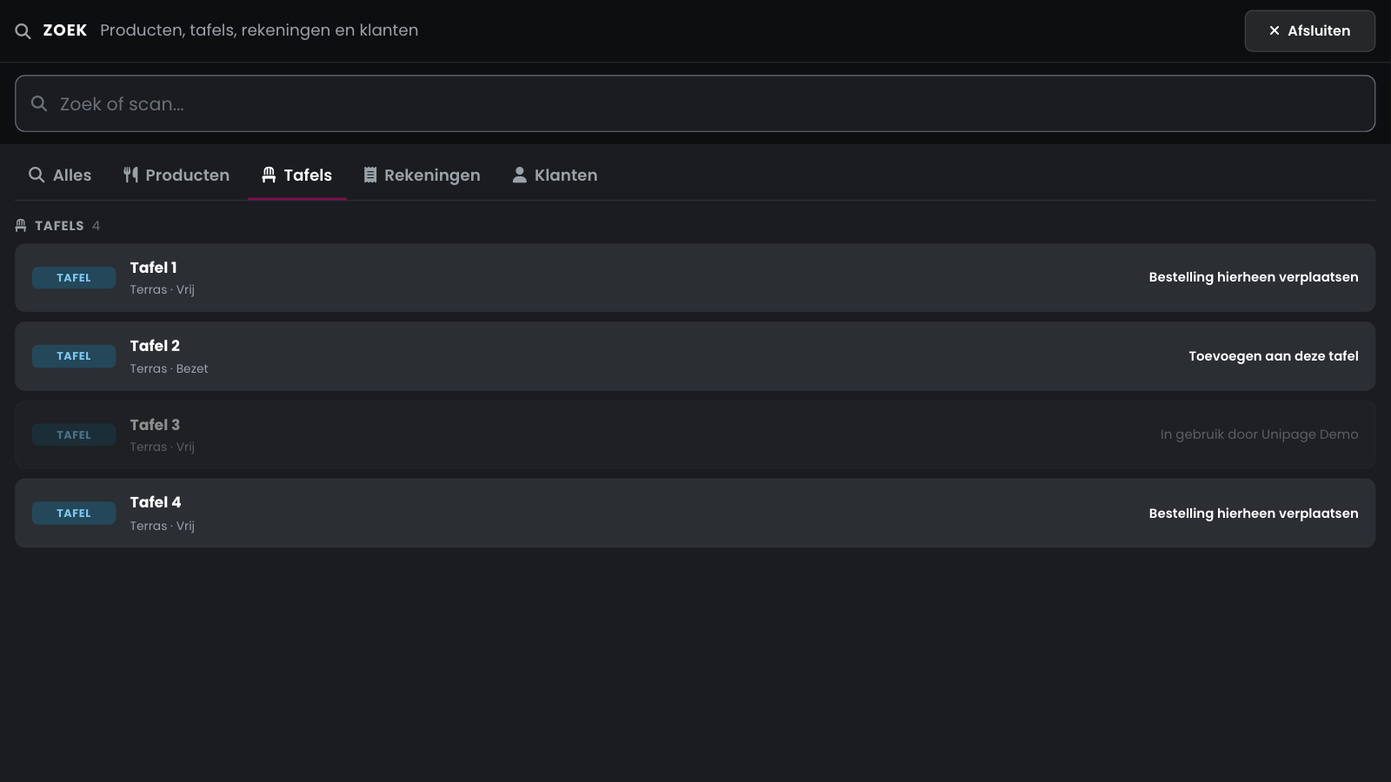Click header subtitle 'Producten, tafels, rekeningen en klanten'
The image size is (1391, 782).
point(259,30)
